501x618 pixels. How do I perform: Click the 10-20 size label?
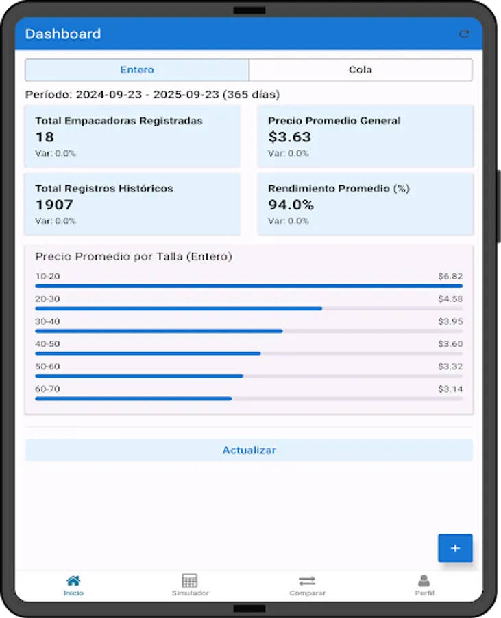click(x=47, y=276)
